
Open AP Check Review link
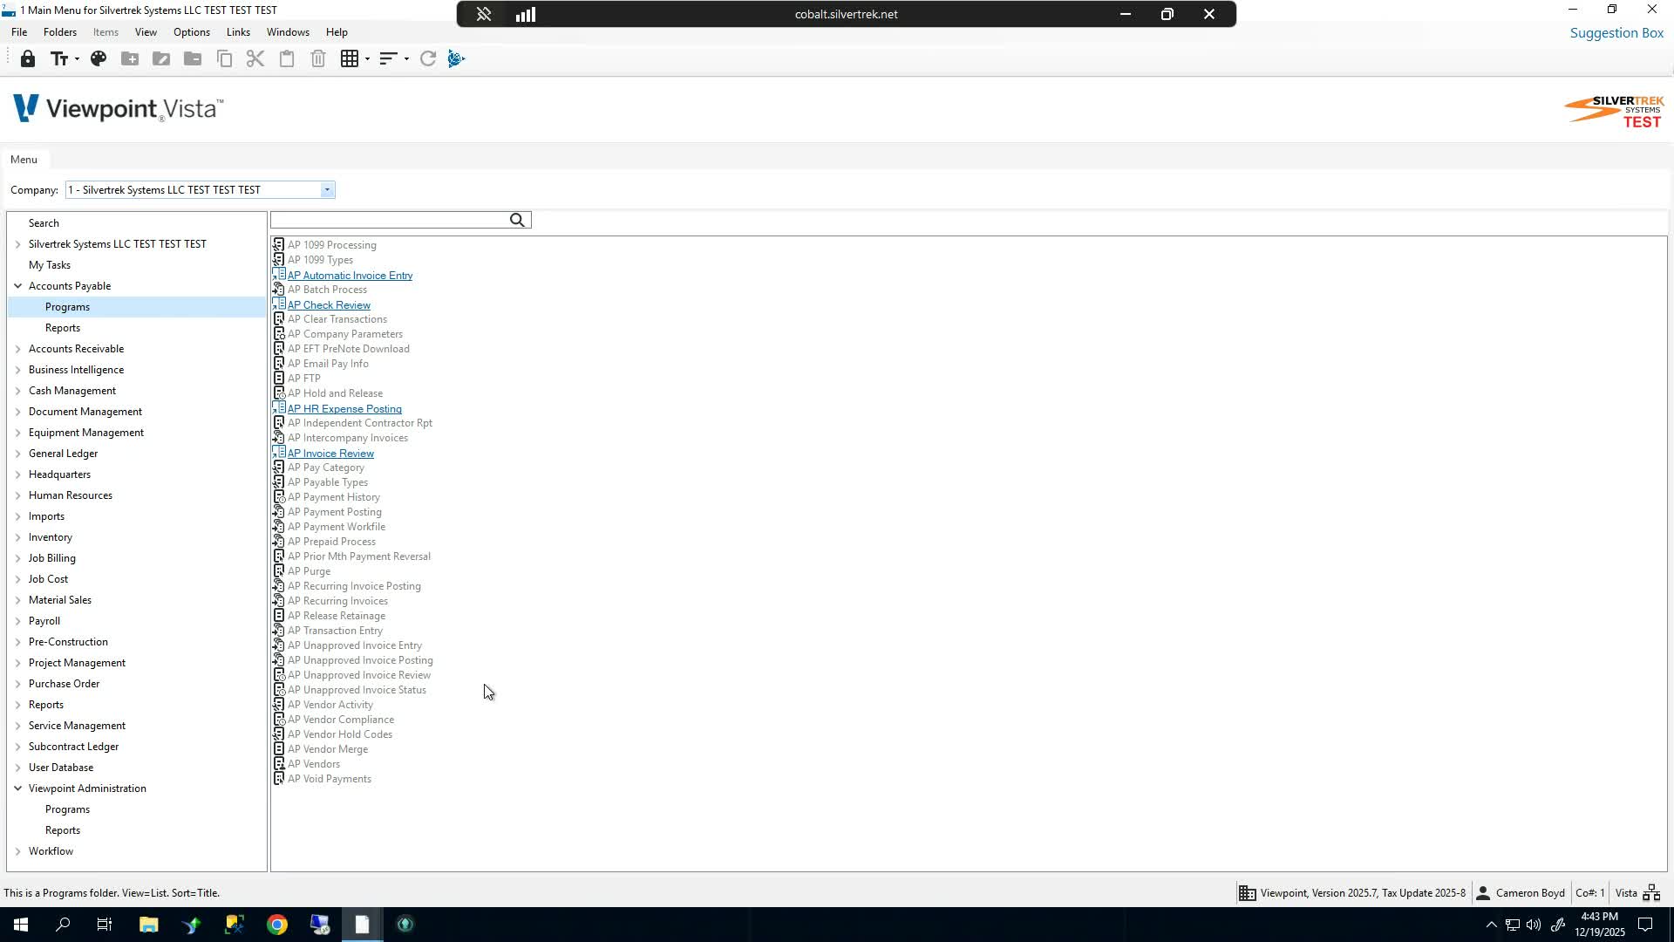point(329,304)
